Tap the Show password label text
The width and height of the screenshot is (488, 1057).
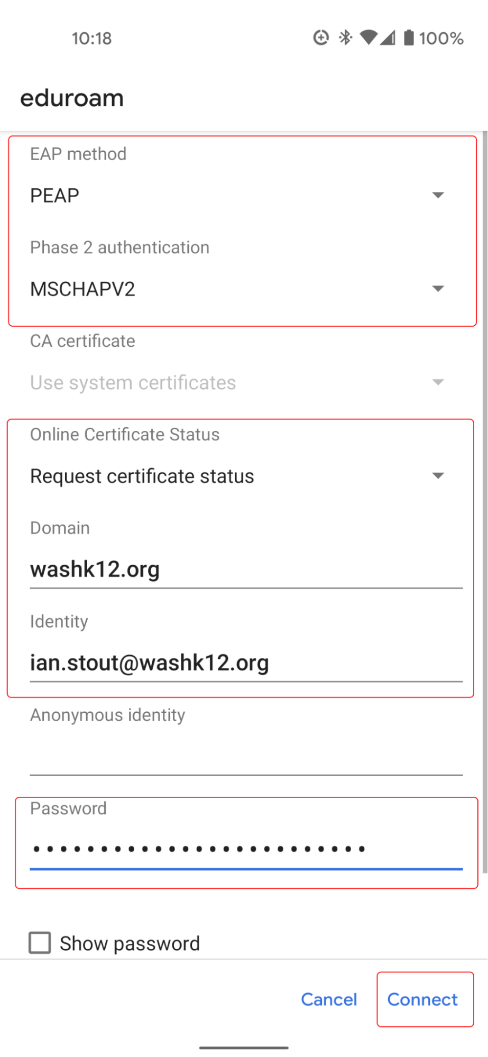(130, 943)
